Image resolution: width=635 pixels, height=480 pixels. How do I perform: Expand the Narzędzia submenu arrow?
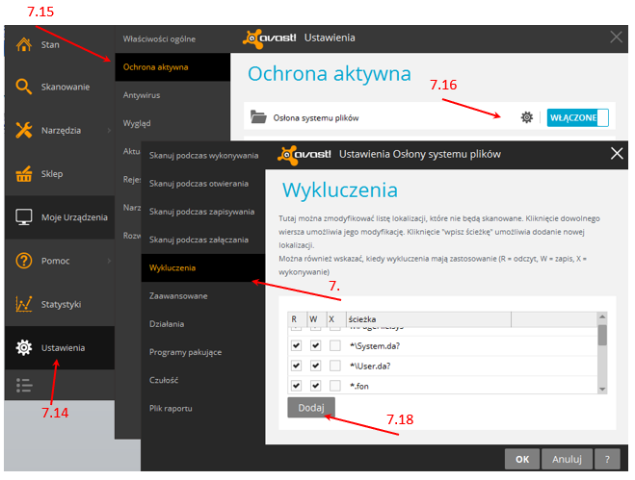click(109, 130)
